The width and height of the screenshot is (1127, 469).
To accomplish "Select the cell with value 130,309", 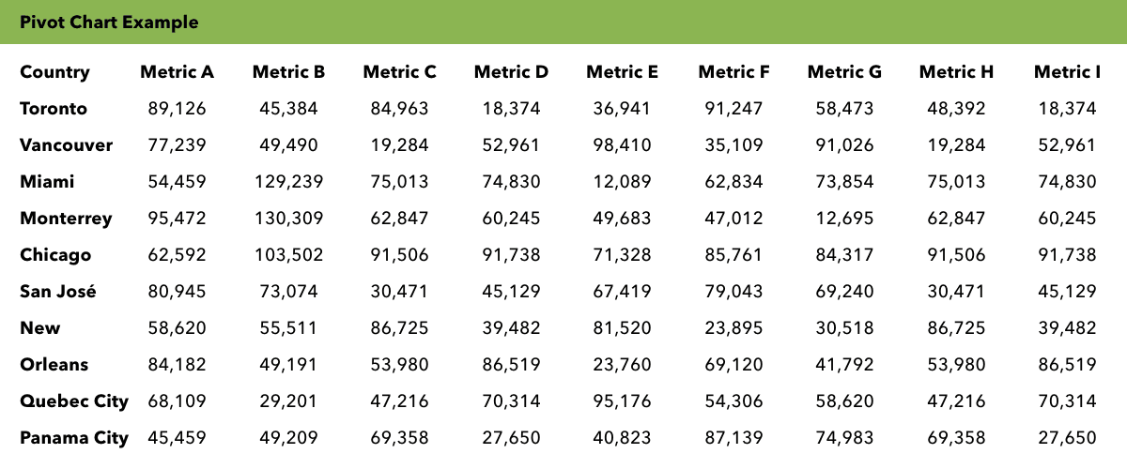I will pos(288,219).
